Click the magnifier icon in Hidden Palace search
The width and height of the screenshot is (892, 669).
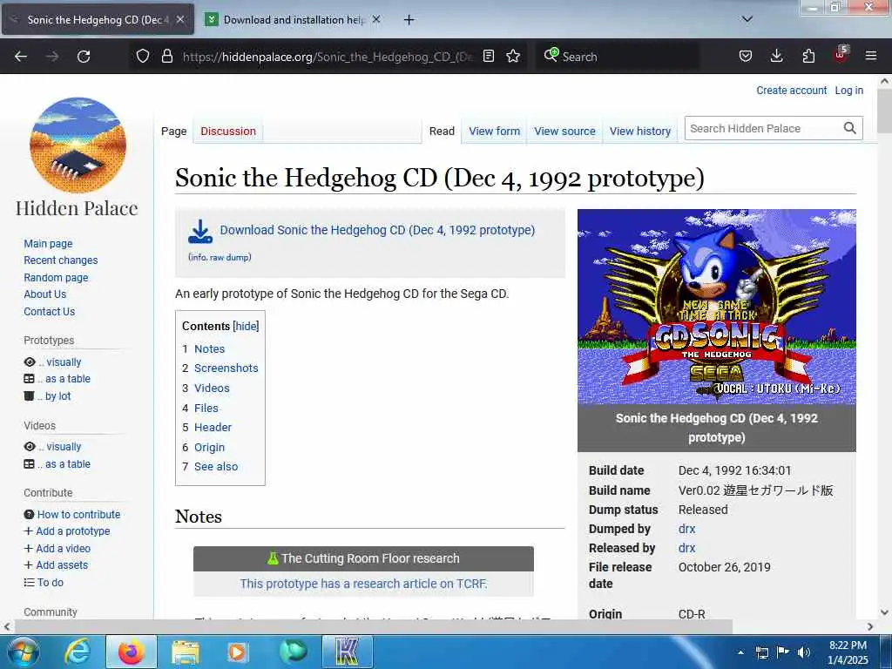pyautogui.click(x=850, y=128)
